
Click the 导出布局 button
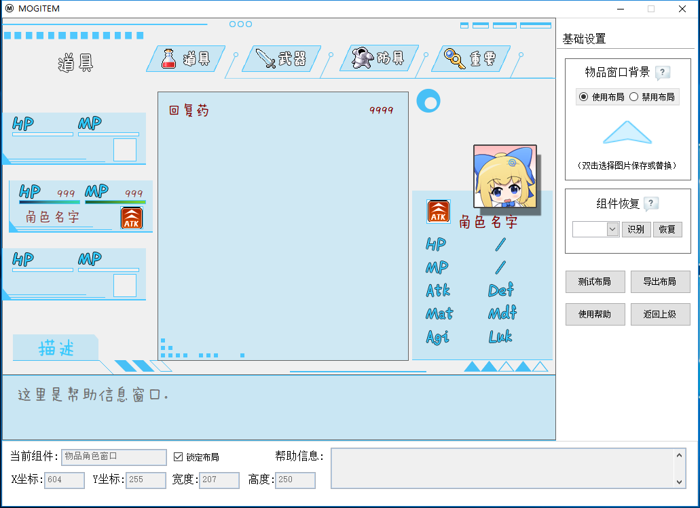click(660, 282)
